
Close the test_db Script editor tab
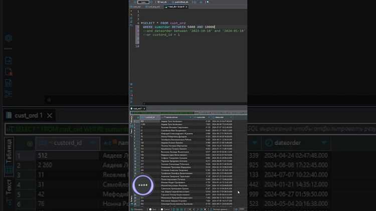tap(186, 7)
